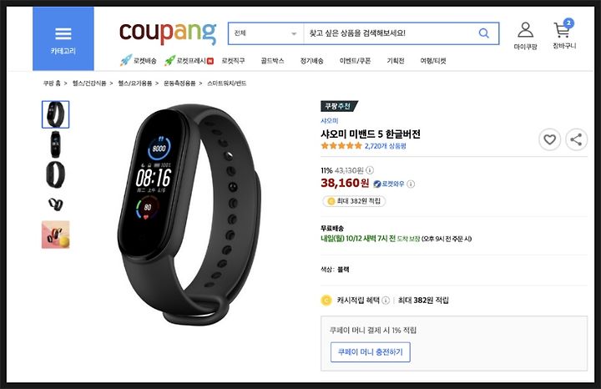Show info icon next to original price
This screenshot has width=601, height=389.
pos(370,170)
